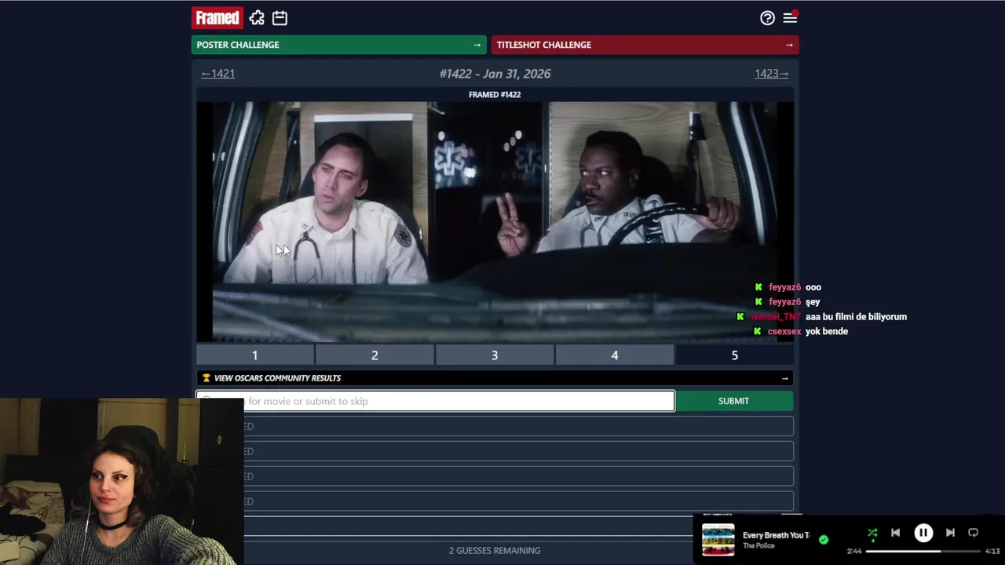Go to next puzzle 1423
This screenshot has height=565, width=1005.
tap(772, 74)
